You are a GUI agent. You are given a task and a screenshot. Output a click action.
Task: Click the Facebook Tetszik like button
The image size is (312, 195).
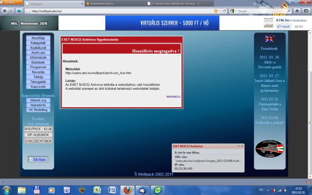tap(284, 27)
